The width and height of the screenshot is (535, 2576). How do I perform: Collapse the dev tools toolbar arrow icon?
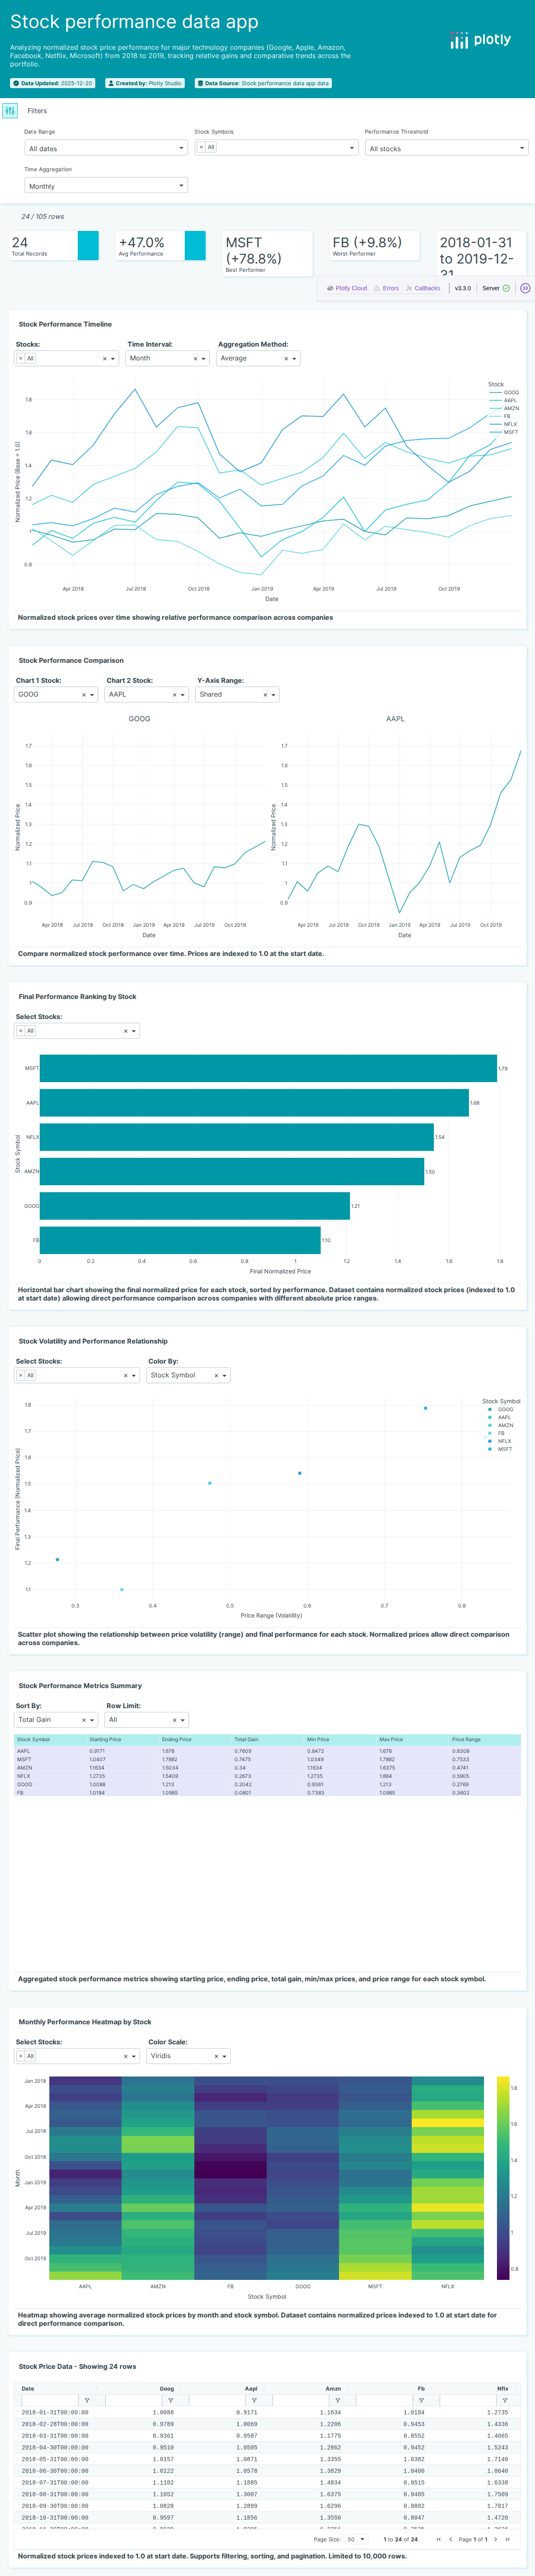click(x=525, y=288)
